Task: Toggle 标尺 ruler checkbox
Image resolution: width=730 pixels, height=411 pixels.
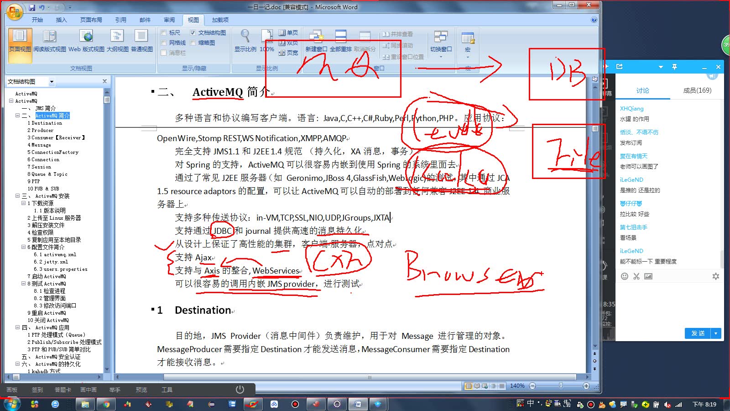Action: tap(164, 32)
